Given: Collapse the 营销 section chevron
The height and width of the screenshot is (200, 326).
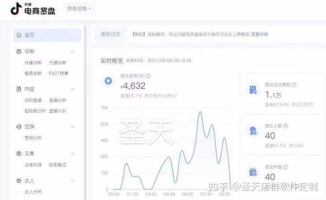Looking at the screenshot, I should tap(73, 127).
